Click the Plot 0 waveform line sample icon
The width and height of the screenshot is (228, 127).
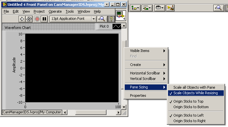(117, 26)
